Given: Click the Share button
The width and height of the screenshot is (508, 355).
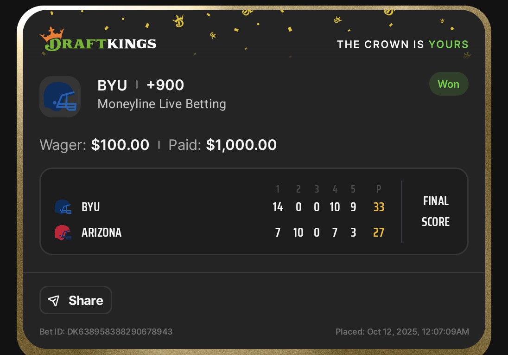Looking at the screenshot, I should tap(76, 300).
